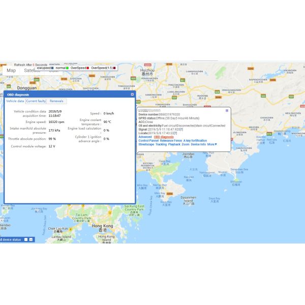This screenshot has height=305, width=305.
Task: Click the Tracking link
Action: (161, 144)
